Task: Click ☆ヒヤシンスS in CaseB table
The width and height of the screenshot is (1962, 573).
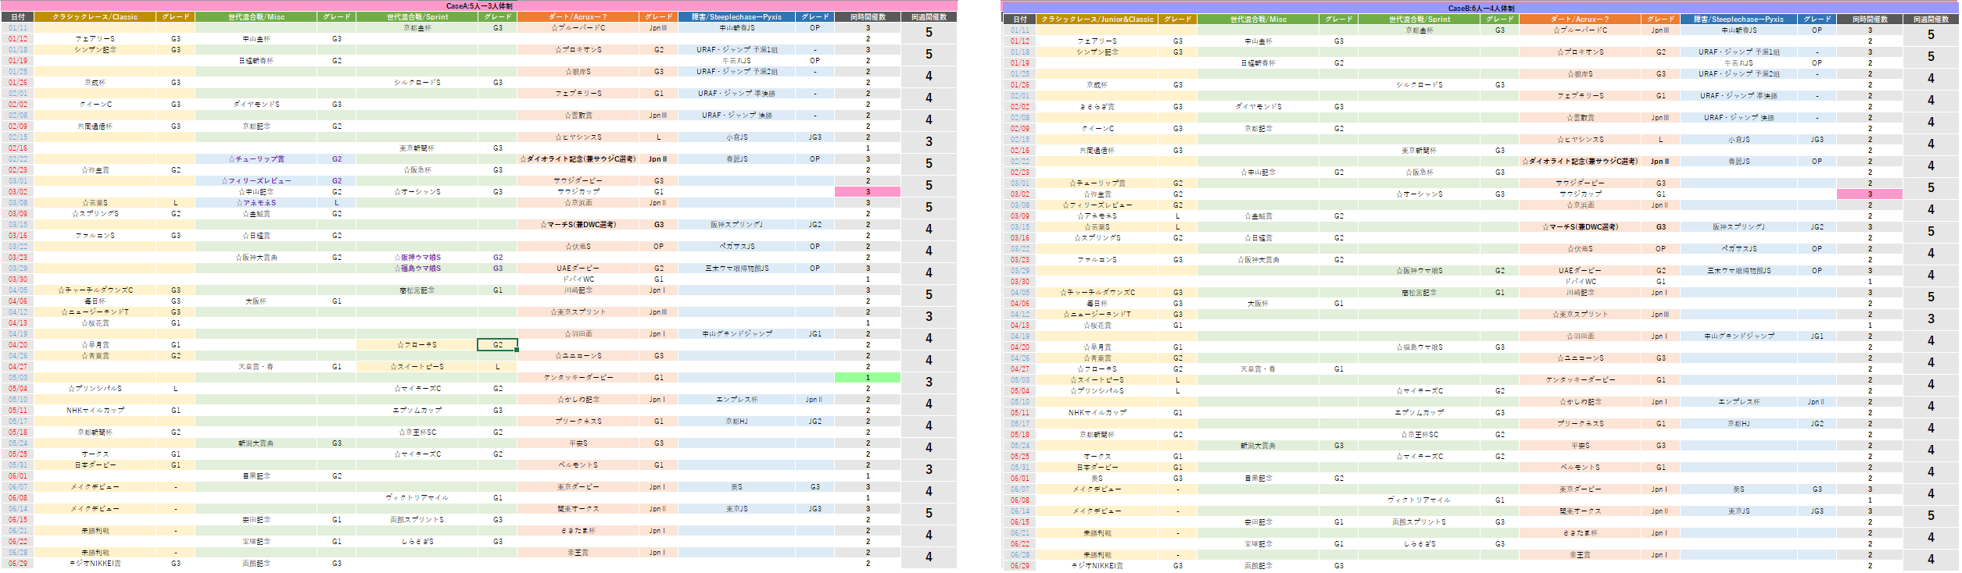Action: click(1580, 139)
